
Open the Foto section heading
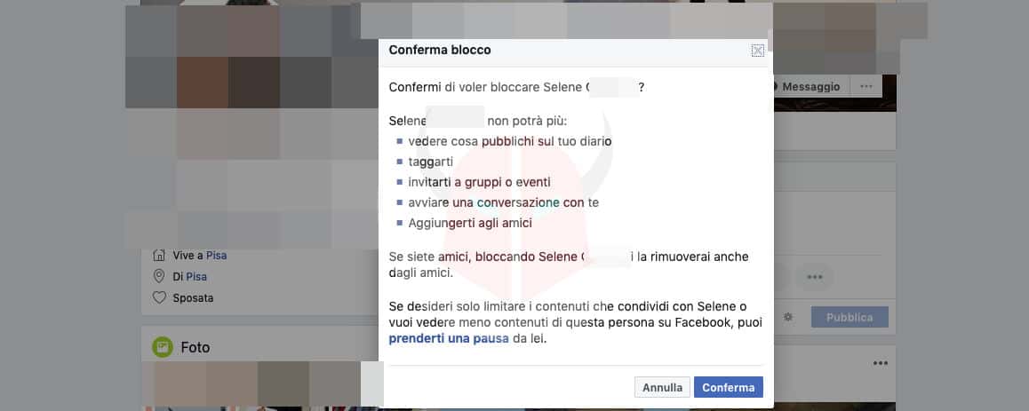point(195,347)
